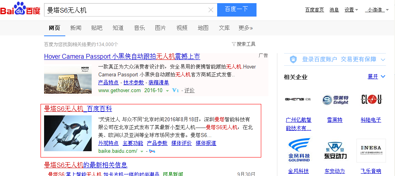This screenshot has width=395, height=176.
Task: Click the 广告 label on the ad
Action: (x=263, y=56)
